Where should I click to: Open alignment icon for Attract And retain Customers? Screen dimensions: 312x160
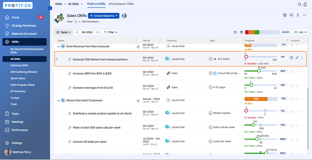[x=138, y=101]
